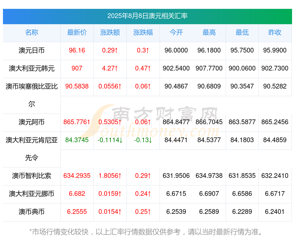The image size is (295, 241).
Task: Click low value 900.0600
Action: point(242,68)
